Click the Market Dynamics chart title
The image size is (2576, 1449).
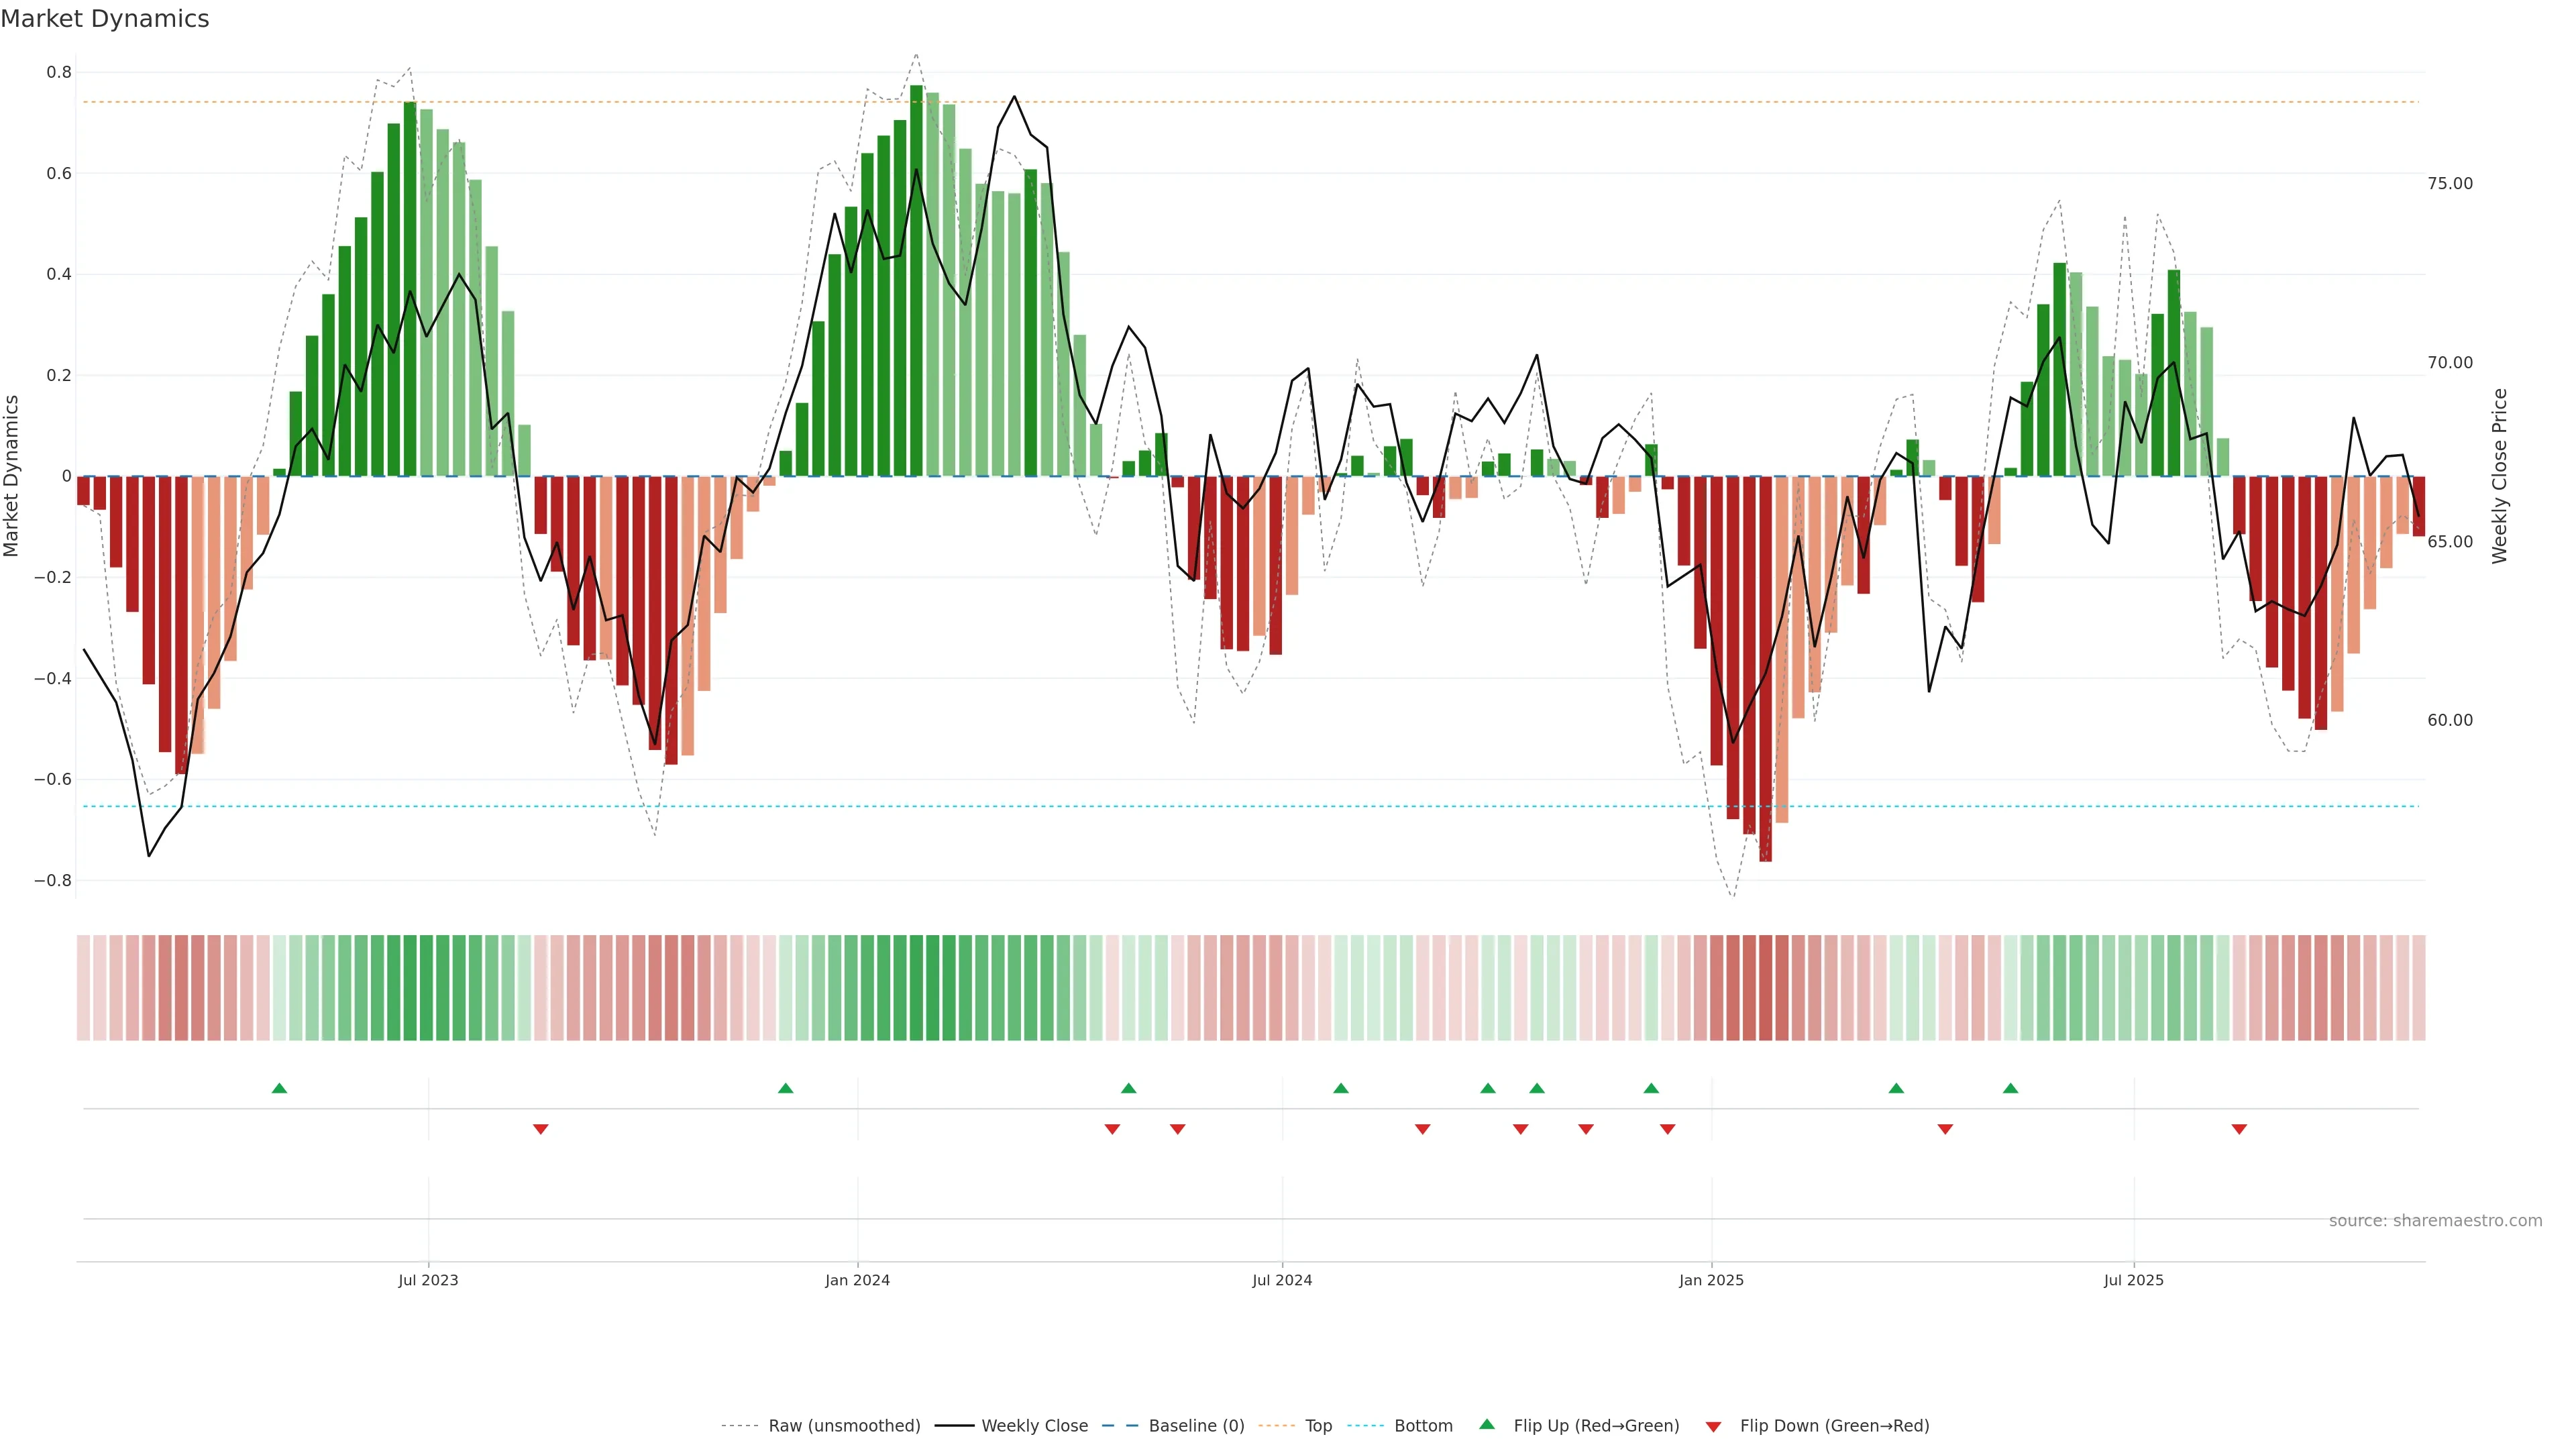point(105,19)
